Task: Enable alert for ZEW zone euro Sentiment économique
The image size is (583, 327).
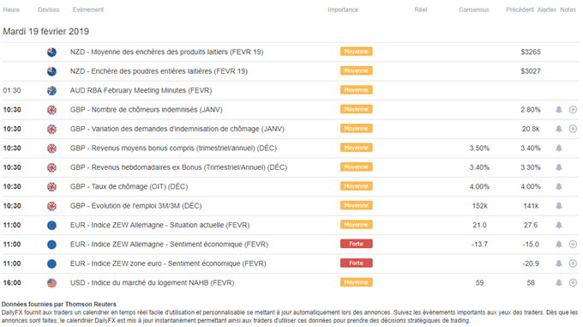Action: coord(558,263)
